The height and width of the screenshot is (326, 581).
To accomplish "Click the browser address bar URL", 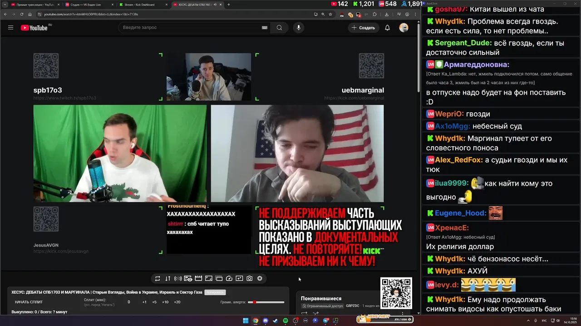I will click(x=91, y=14).
